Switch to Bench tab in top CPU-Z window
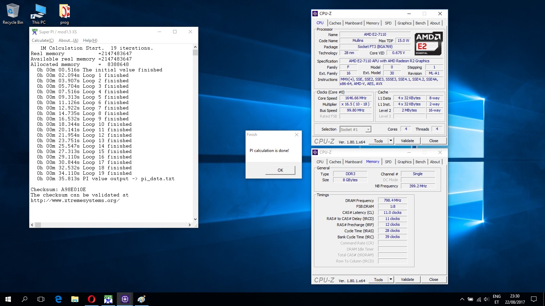This screenshot has height=306, width=545. pos(420,23)
